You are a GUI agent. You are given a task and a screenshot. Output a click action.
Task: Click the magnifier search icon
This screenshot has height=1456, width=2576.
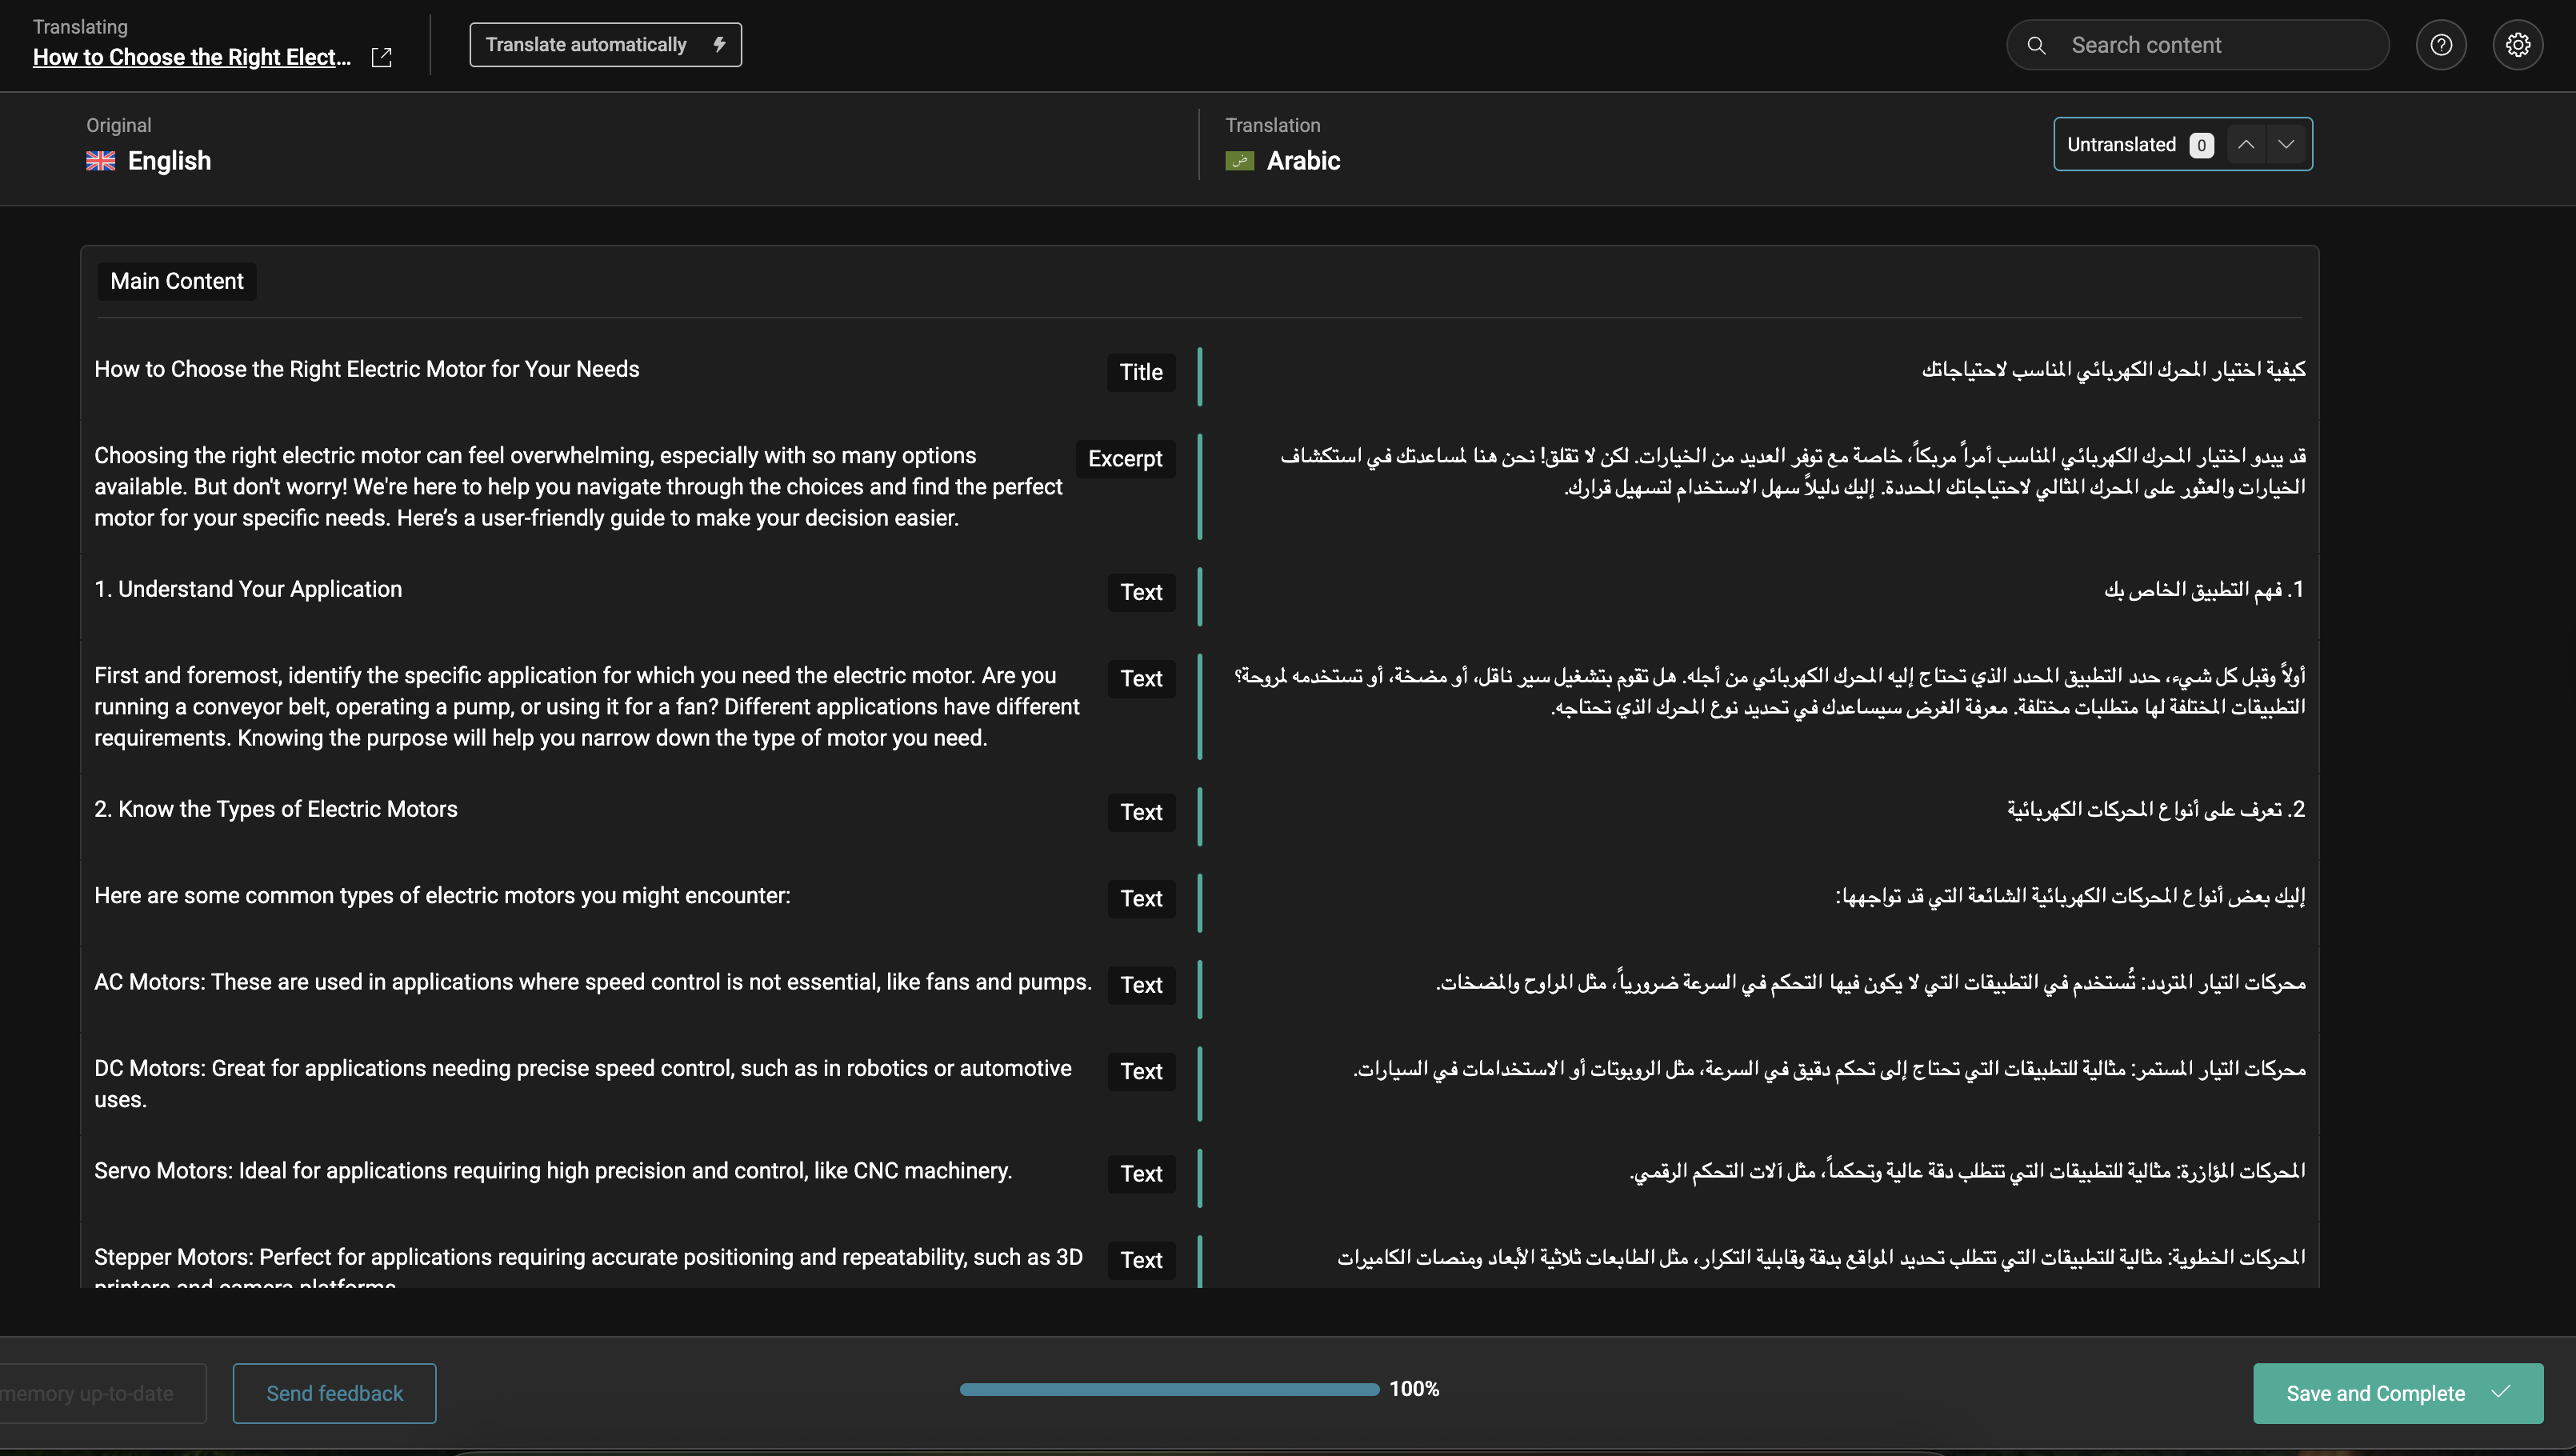coord(2036,45)
